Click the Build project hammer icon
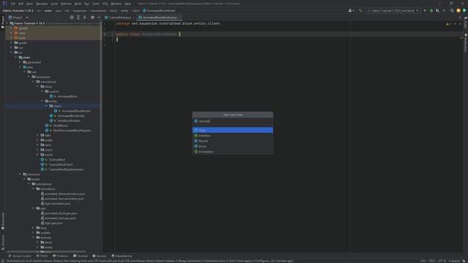 tap(361, 10)
